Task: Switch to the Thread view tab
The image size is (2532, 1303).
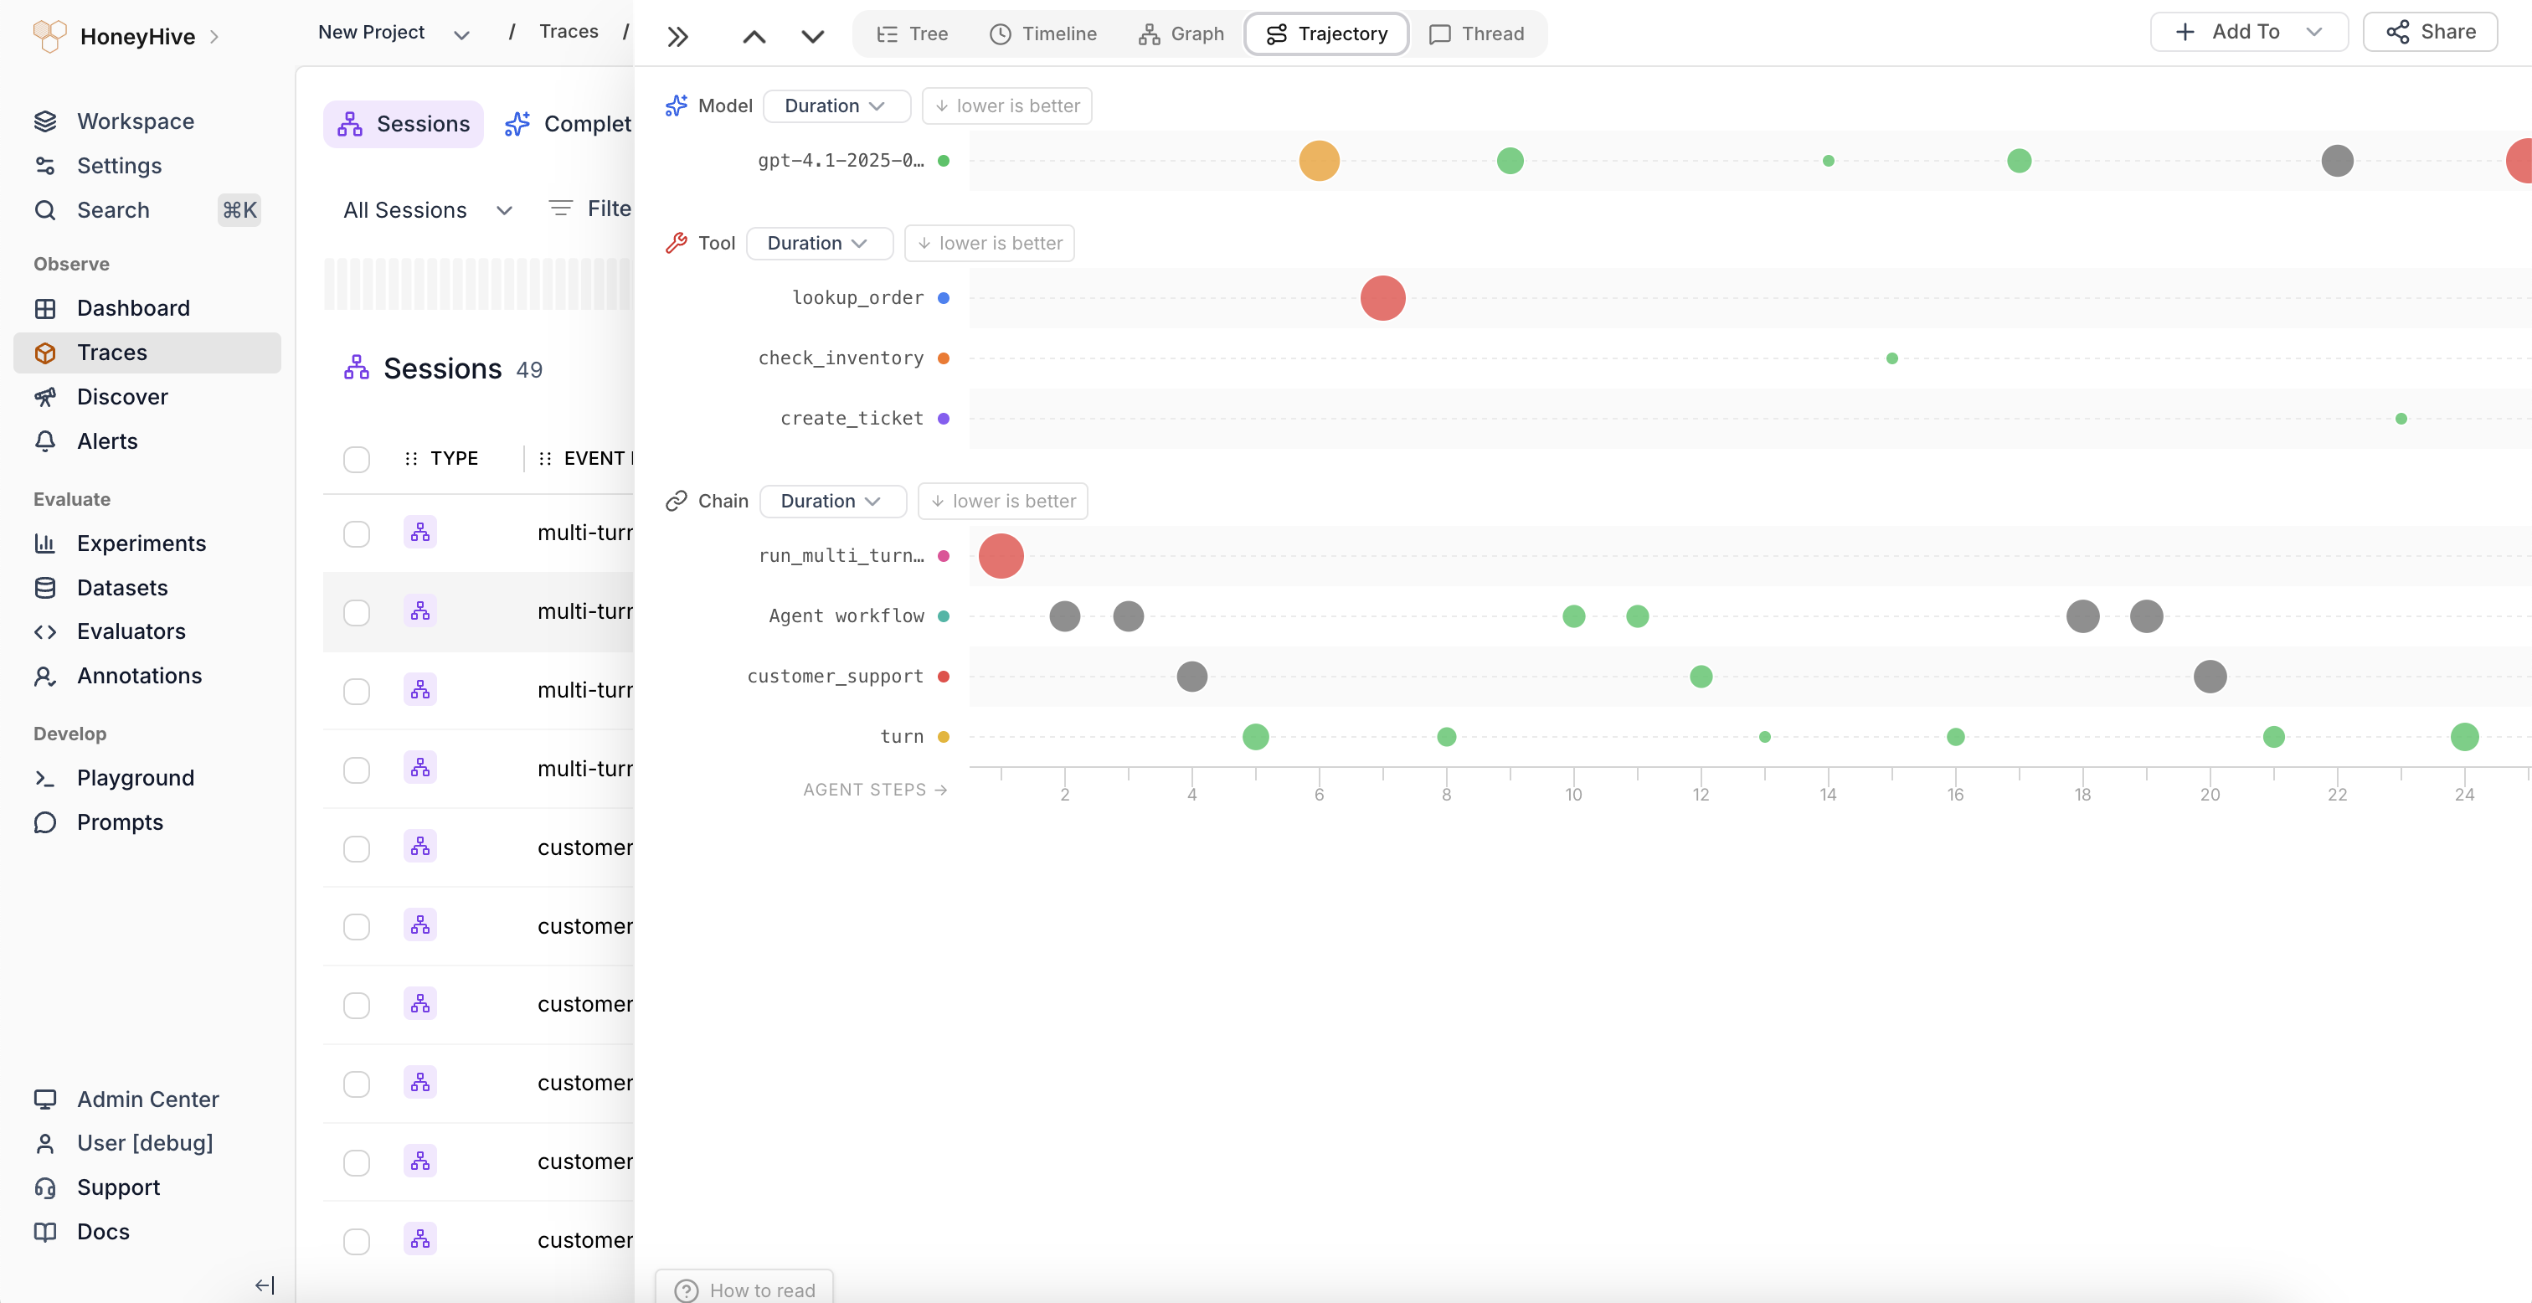Action: (1476, 33)
